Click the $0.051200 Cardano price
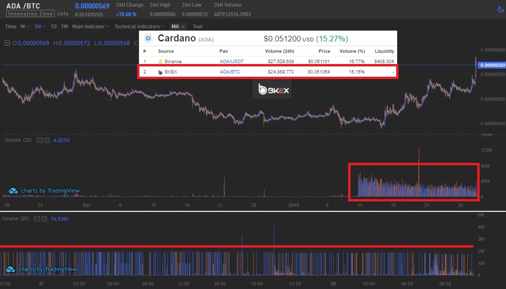This screenshot has height=289, width=506. pyautogui.click(x=282, y=39)
